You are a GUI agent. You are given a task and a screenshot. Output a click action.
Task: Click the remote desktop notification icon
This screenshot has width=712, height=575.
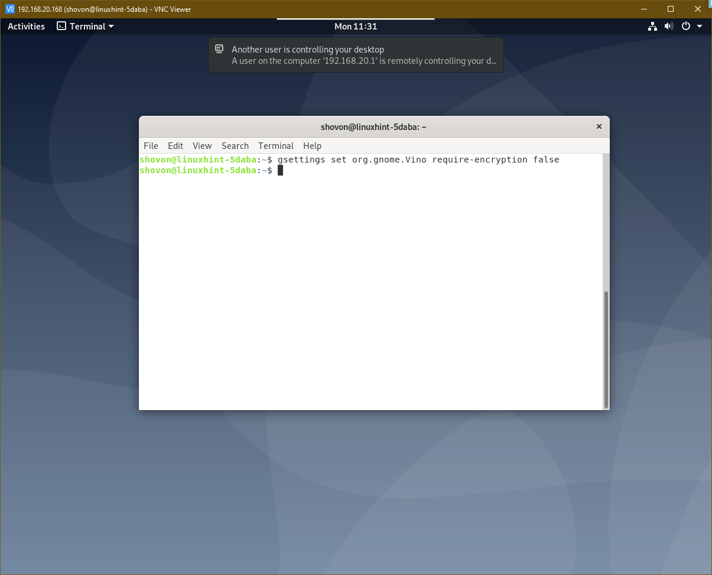click(219, 48)
